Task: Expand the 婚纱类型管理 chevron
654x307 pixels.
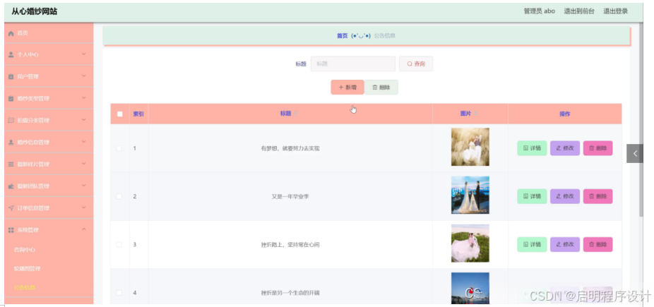Action: [84, 98]
